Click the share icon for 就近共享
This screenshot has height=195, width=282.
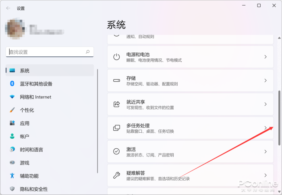(x=116, y=104)
